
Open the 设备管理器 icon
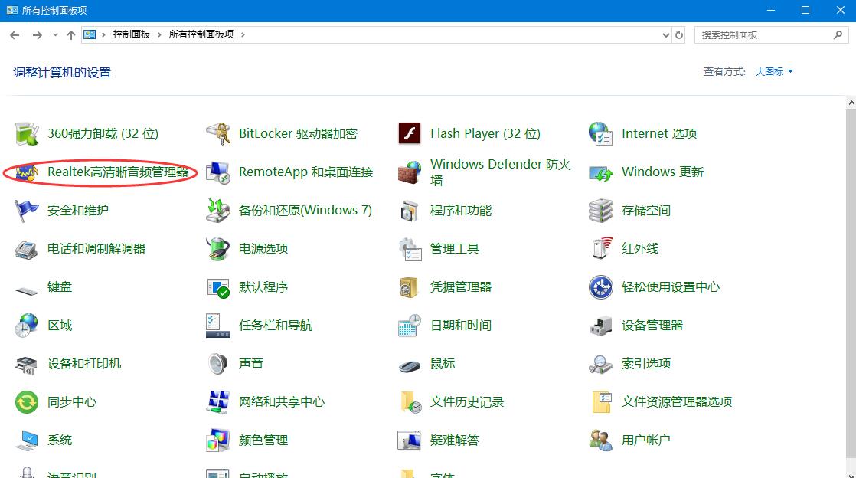coord(600,326)
